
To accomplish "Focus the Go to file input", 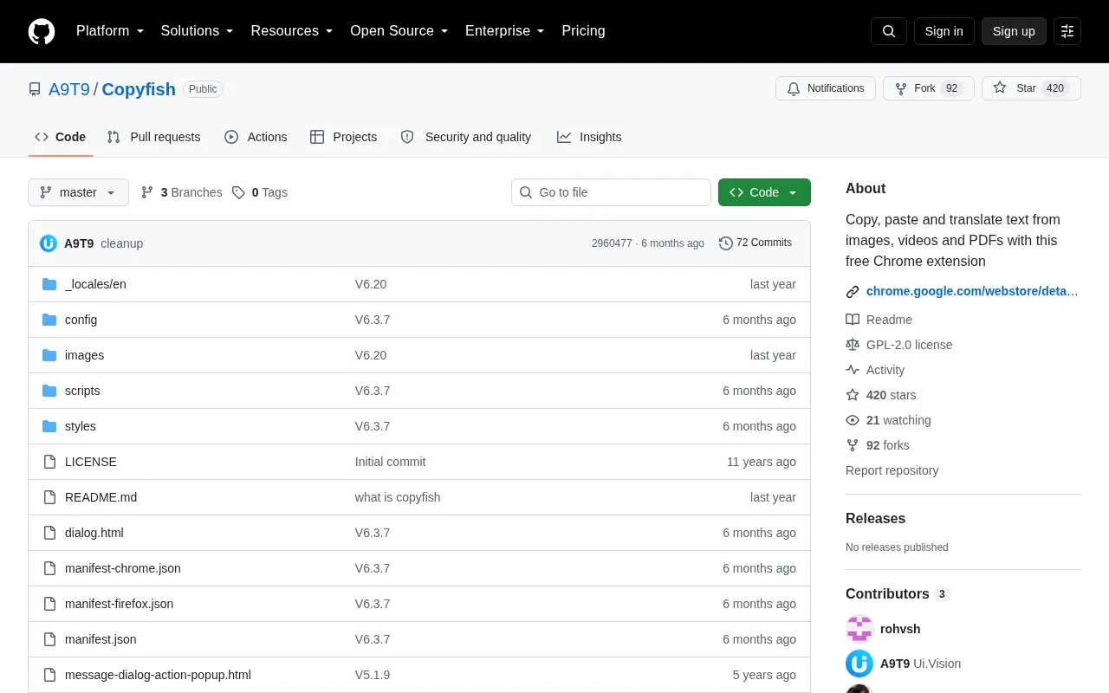I will pyautogui.click(x=611, y=192).
